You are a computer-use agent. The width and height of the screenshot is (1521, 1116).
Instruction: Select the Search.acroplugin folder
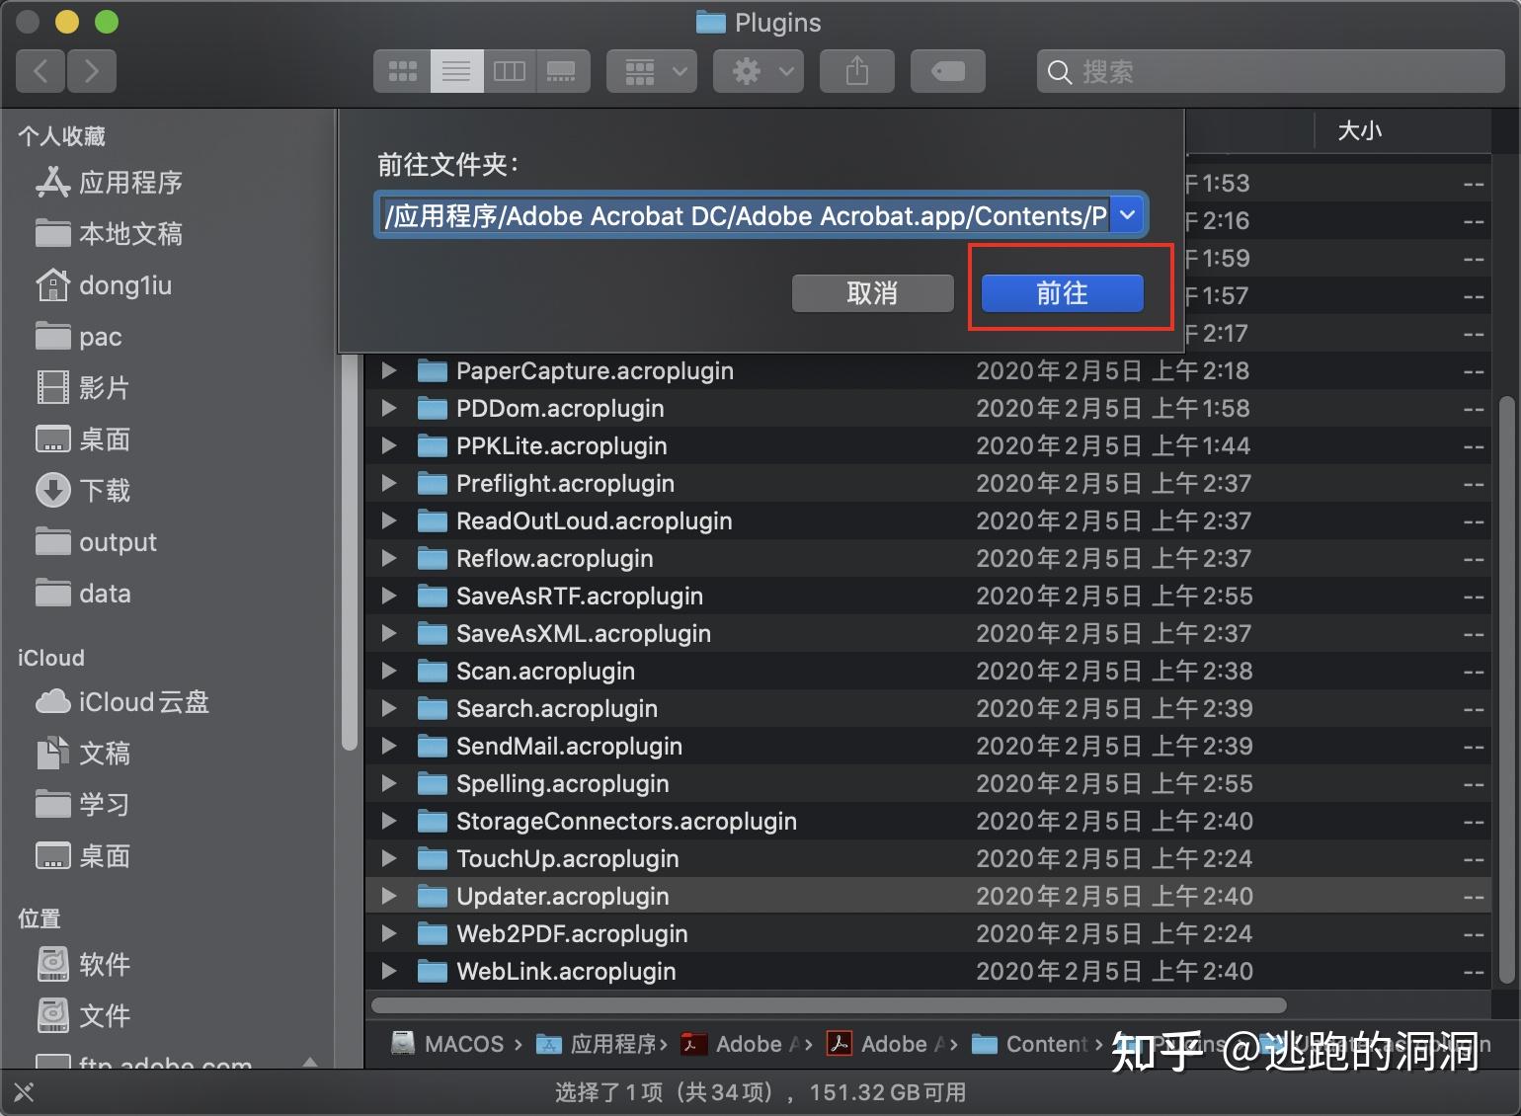928,708
